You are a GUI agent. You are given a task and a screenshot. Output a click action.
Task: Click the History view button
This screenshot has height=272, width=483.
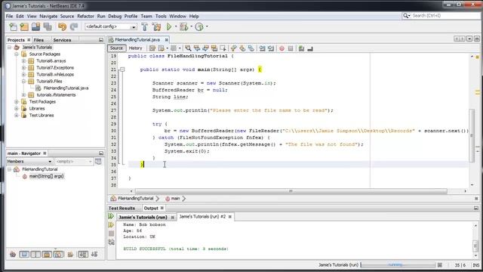[135, 48]
